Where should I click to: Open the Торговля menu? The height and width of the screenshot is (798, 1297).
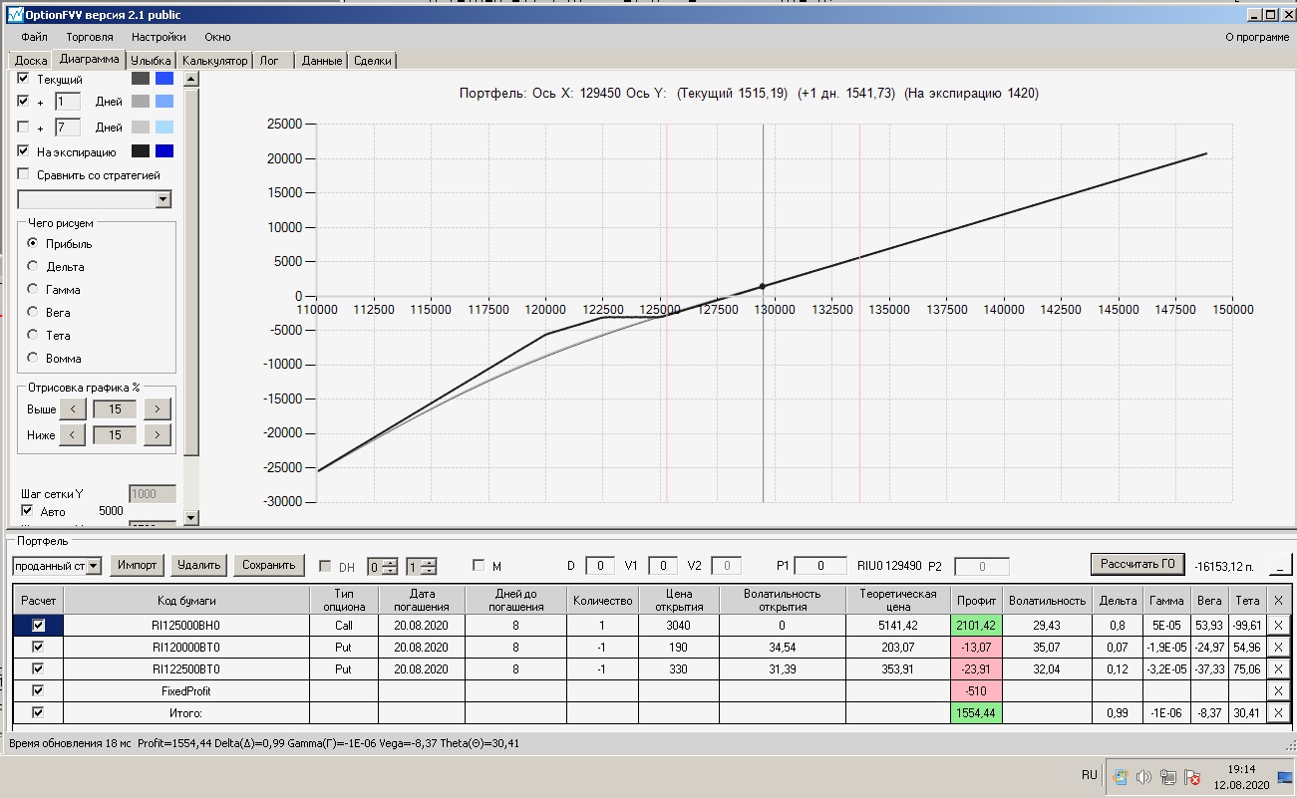[90, 37]
